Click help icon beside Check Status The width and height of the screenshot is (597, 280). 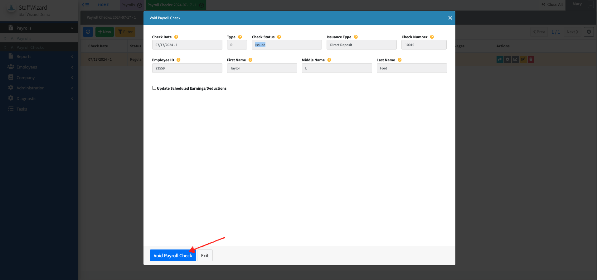(x=279, y=37)
